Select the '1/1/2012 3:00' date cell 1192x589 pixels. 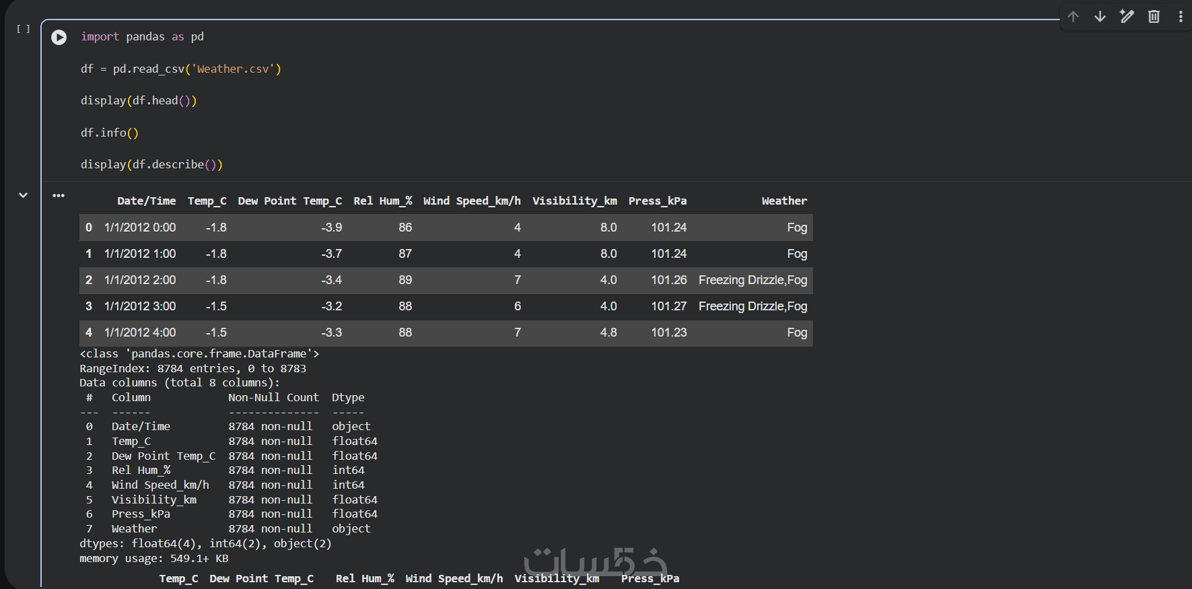coord(140,306)
